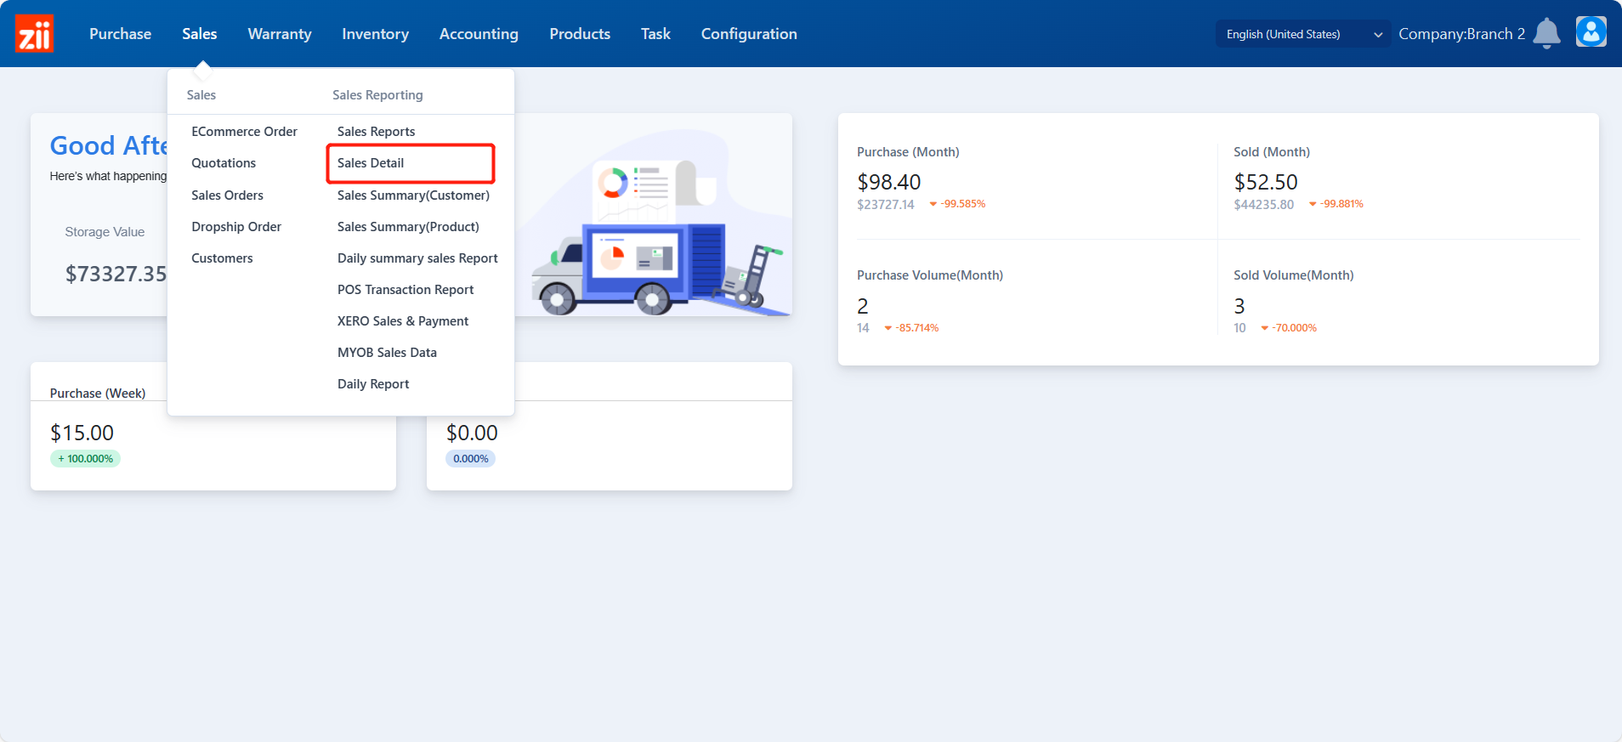Open the Accounting menu

click(x=479, y=34)
